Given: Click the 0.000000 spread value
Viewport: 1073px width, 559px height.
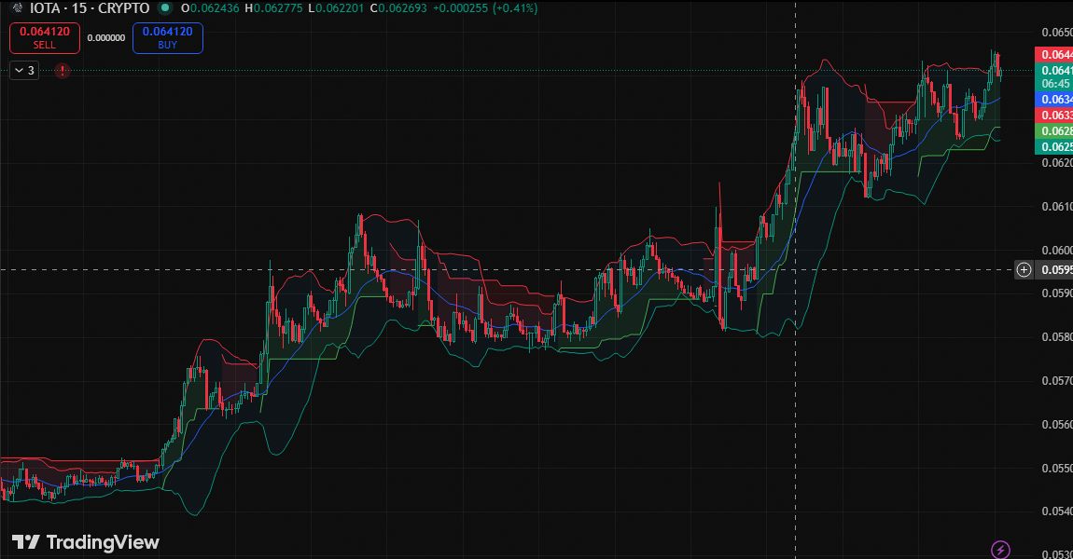Looking at the screenshot, I should (105, 38).
